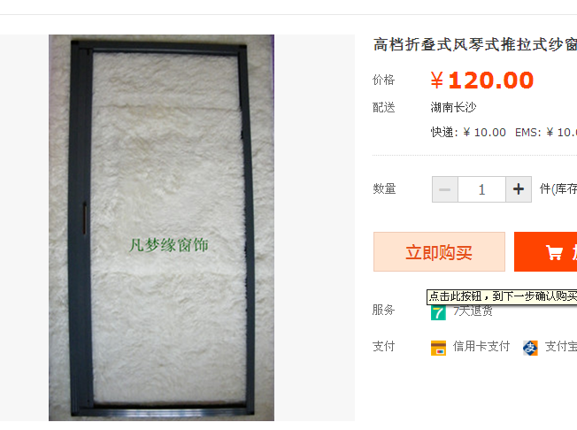Image resolution: width=577 pixels, height=430 pixels.
Task: Click the blue Alipay logo icon
Action: point(530,348)
